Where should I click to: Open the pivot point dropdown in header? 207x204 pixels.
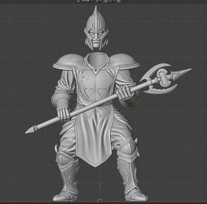[98, 1]
